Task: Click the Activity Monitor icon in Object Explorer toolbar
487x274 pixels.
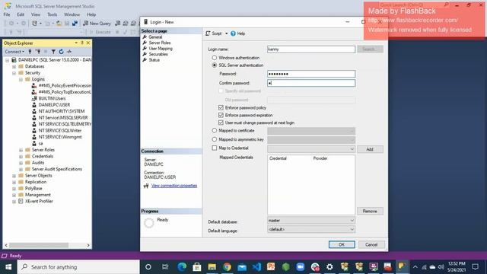Action: click(x=69, y=52)
